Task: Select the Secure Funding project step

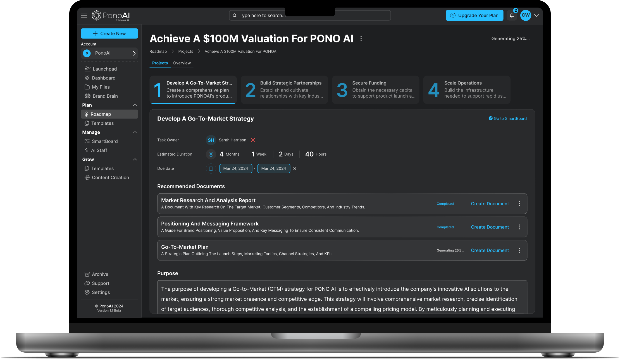Action: point(375,90)
